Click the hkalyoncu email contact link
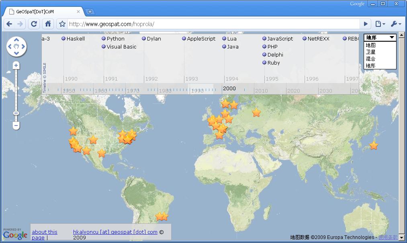 click(115, 232)
